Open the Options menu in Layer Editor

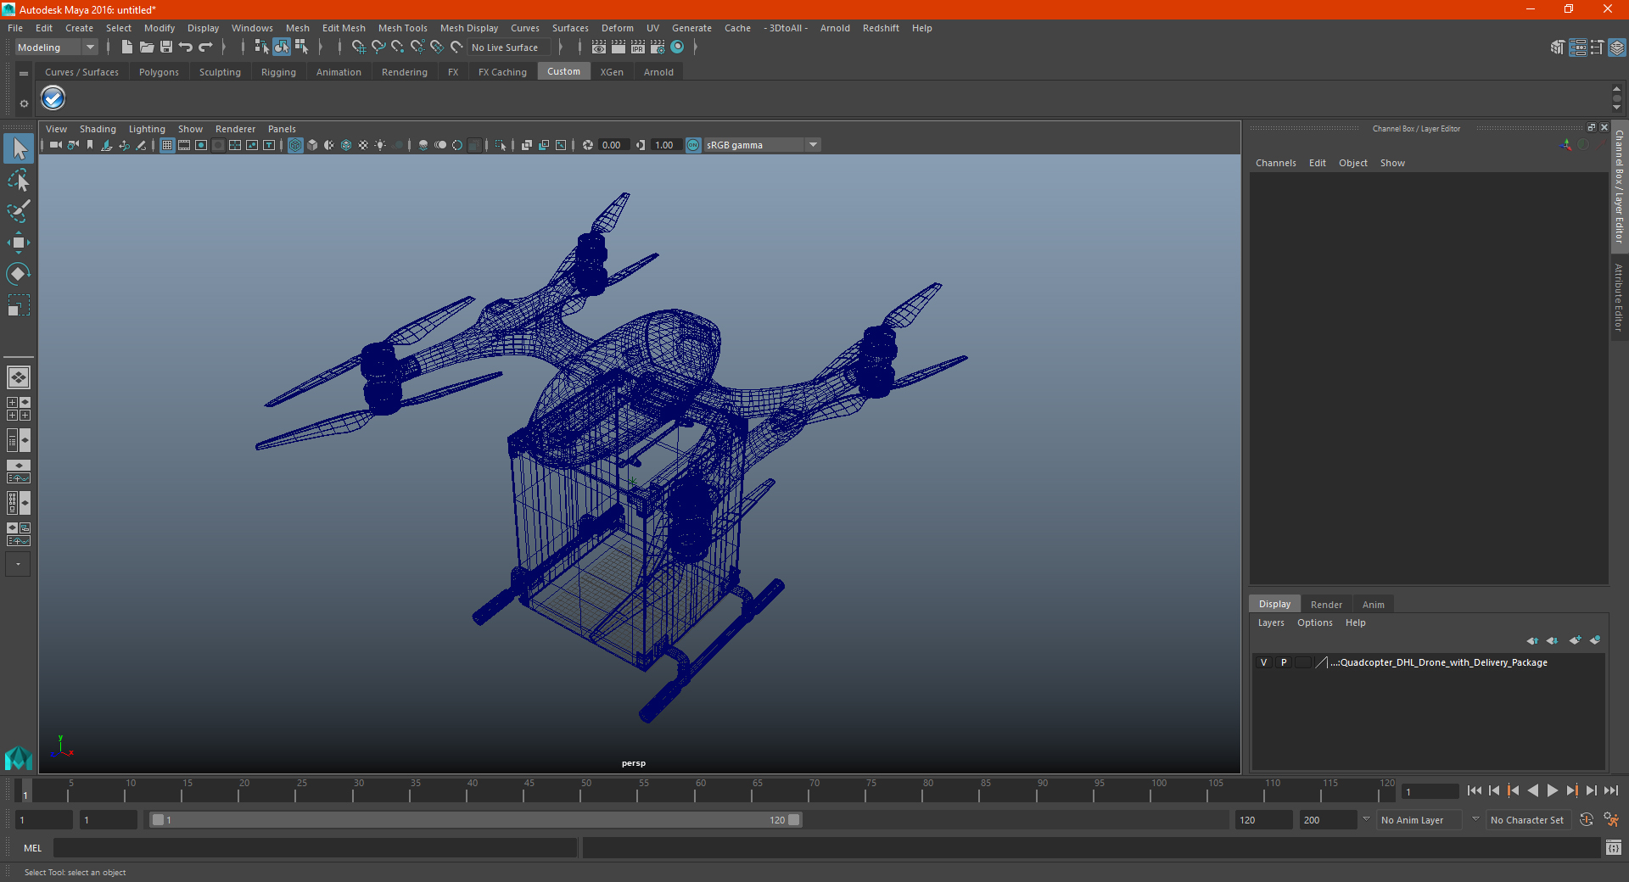click(x=1314, y=622)
